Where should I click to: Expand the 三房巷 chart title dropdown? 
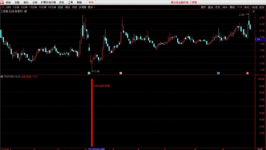(25, 11)
